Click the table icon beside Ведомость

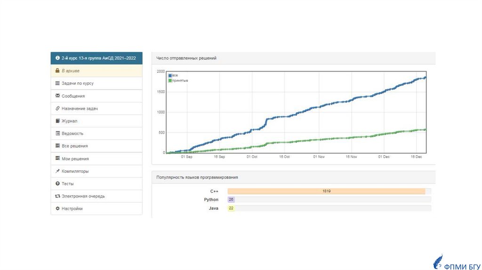point(57,133)
